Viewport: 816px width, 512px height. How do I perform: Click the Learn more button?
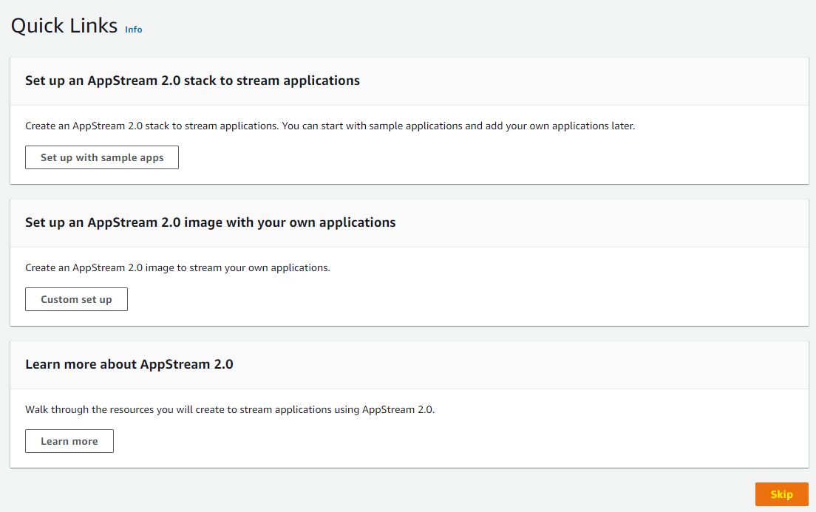click(69, 441)
